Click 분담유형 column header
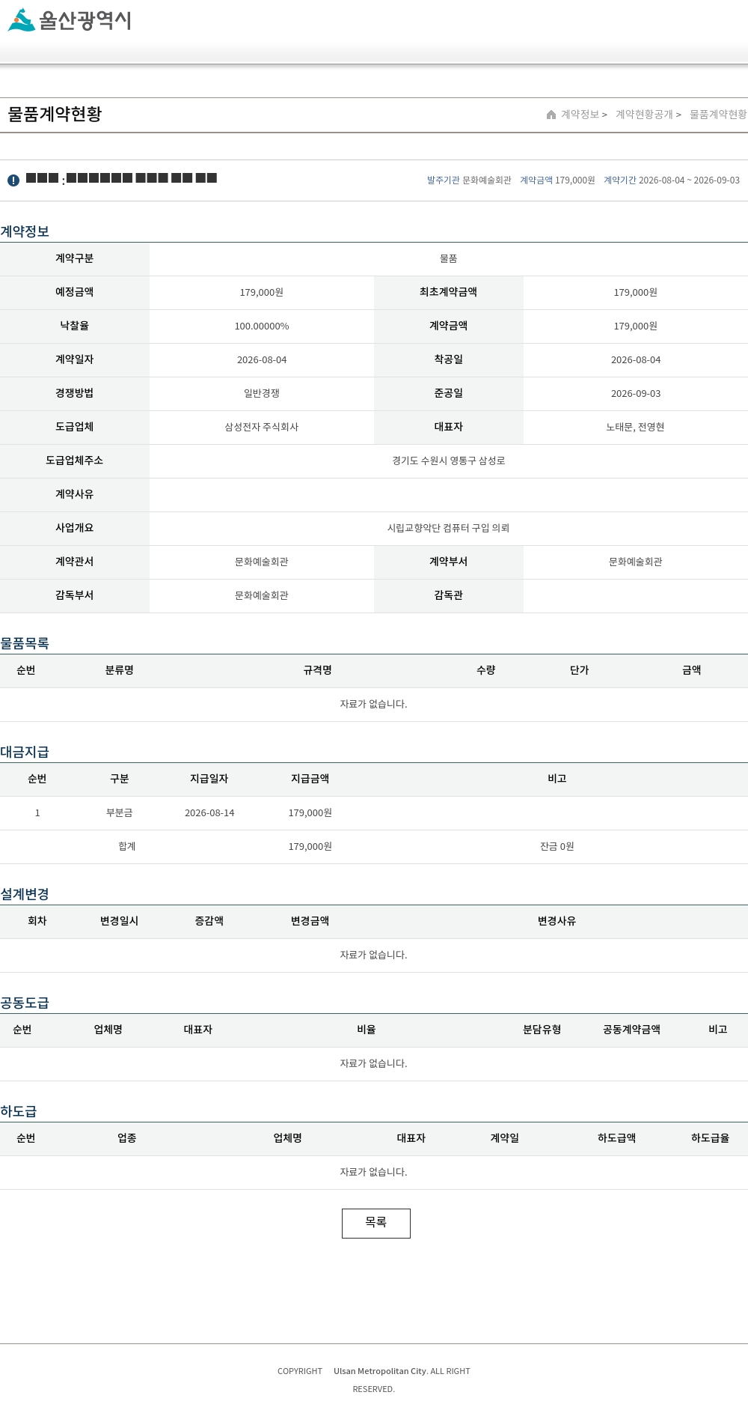The image size is (748, 1419). 542,1030
